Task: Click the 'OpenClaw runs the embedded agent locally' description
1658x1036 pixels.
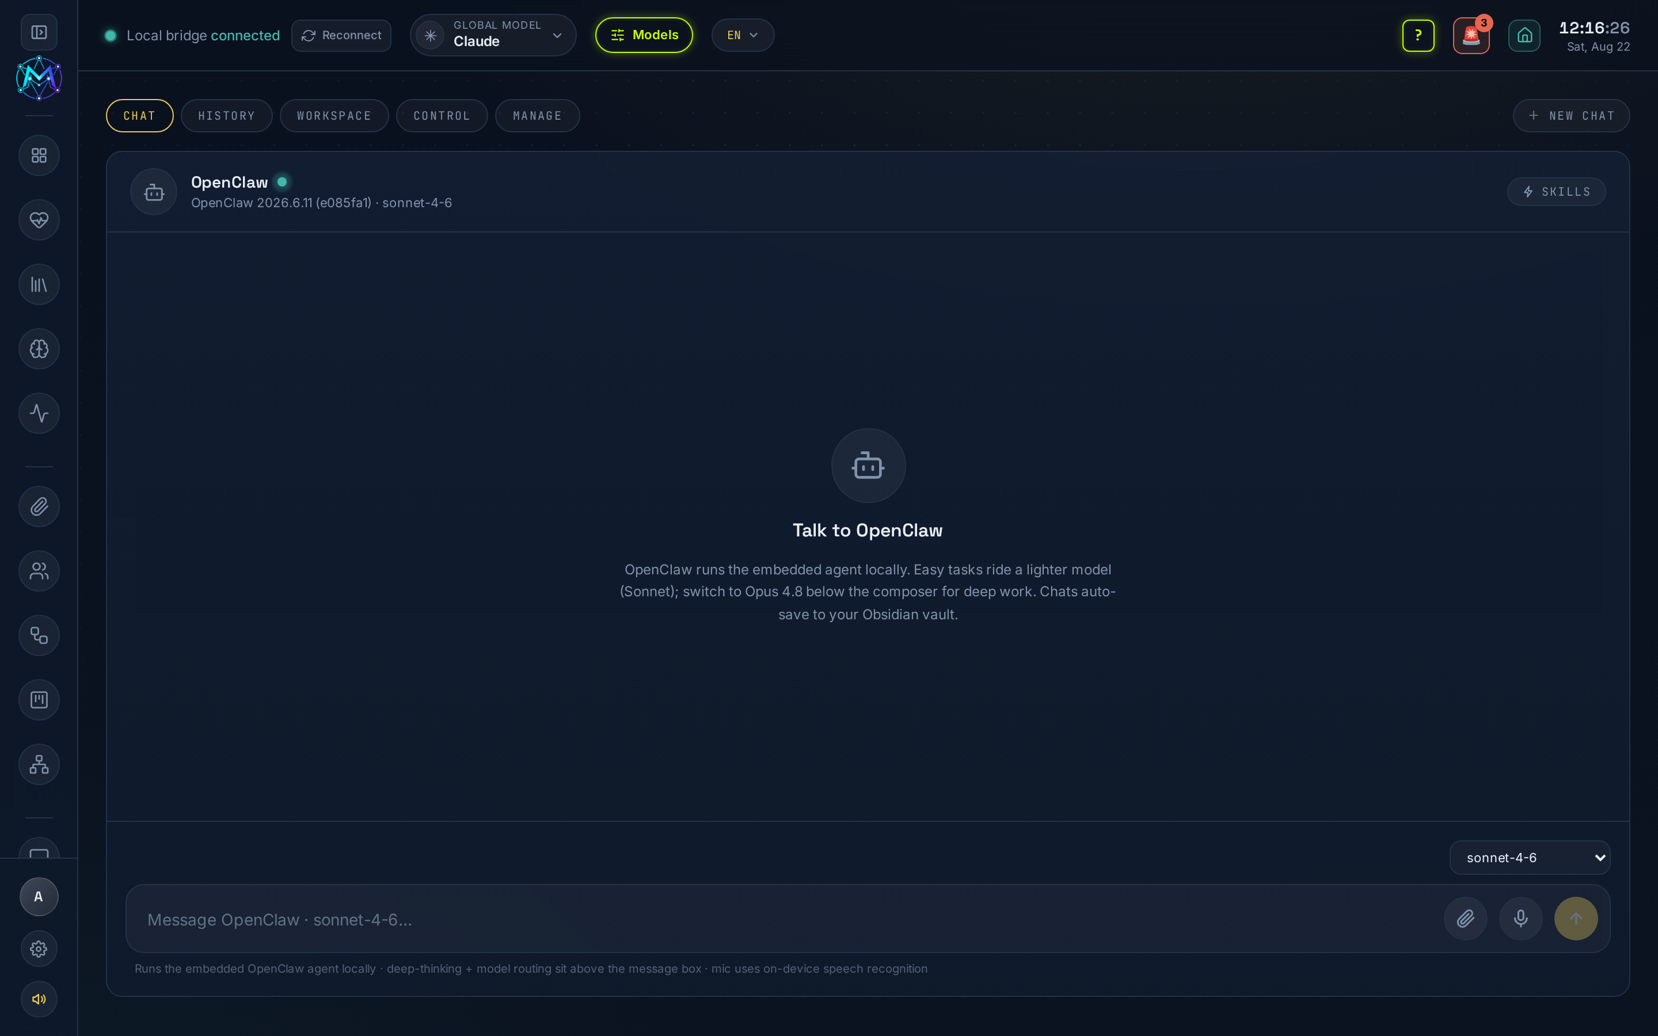Action: click(x=868, y=592)
